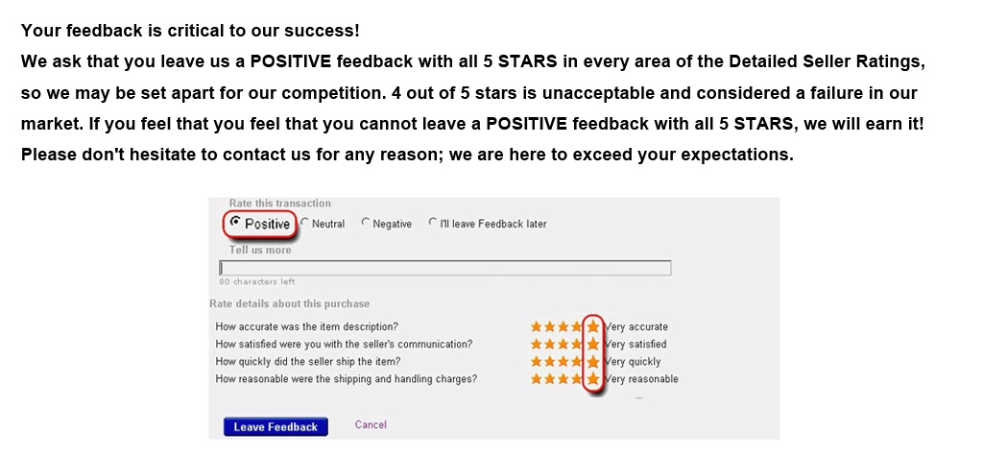Choose the Neutral rating option
983x456 pixels.
point(304,223)
